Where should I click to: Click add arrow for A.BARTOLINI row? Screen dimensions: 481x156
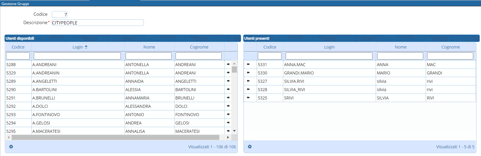(x=228, y=89)
